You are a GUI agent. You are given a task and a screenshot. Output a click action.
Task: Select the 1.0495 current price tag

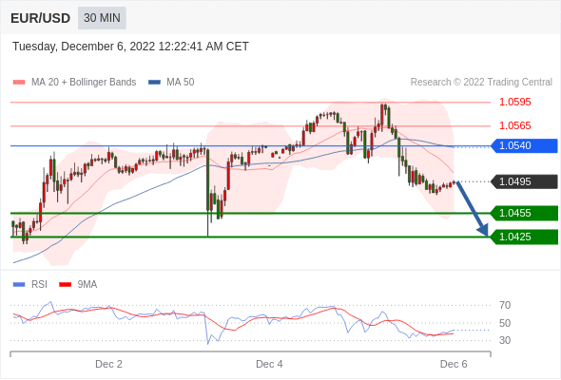(x=524, y=181)
